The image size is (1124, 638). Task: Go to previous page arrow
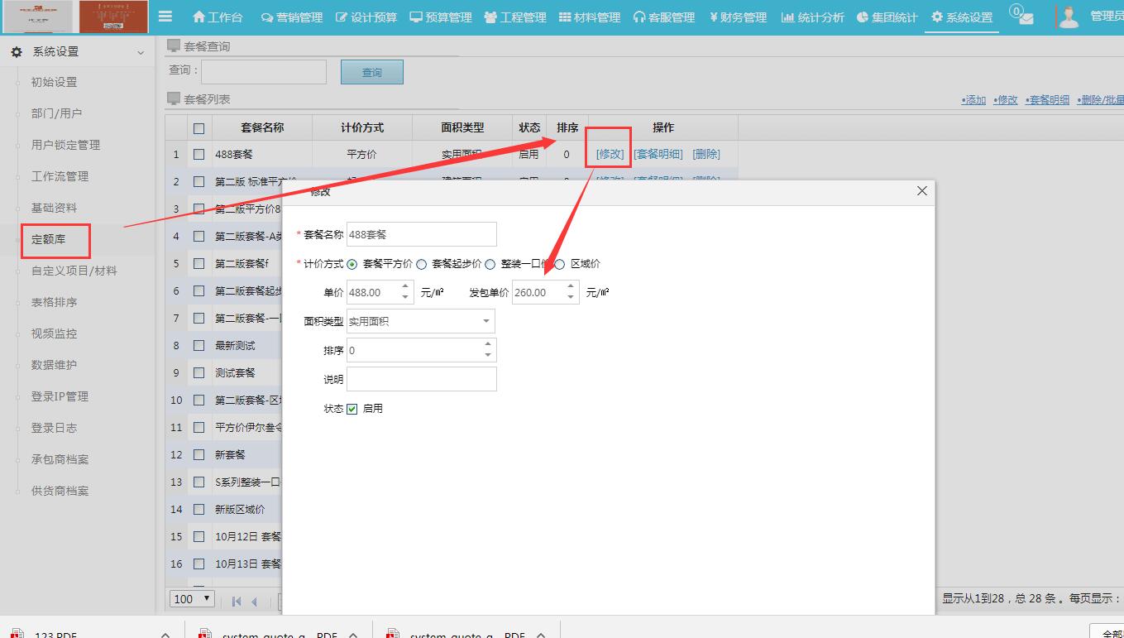[255, 601]
